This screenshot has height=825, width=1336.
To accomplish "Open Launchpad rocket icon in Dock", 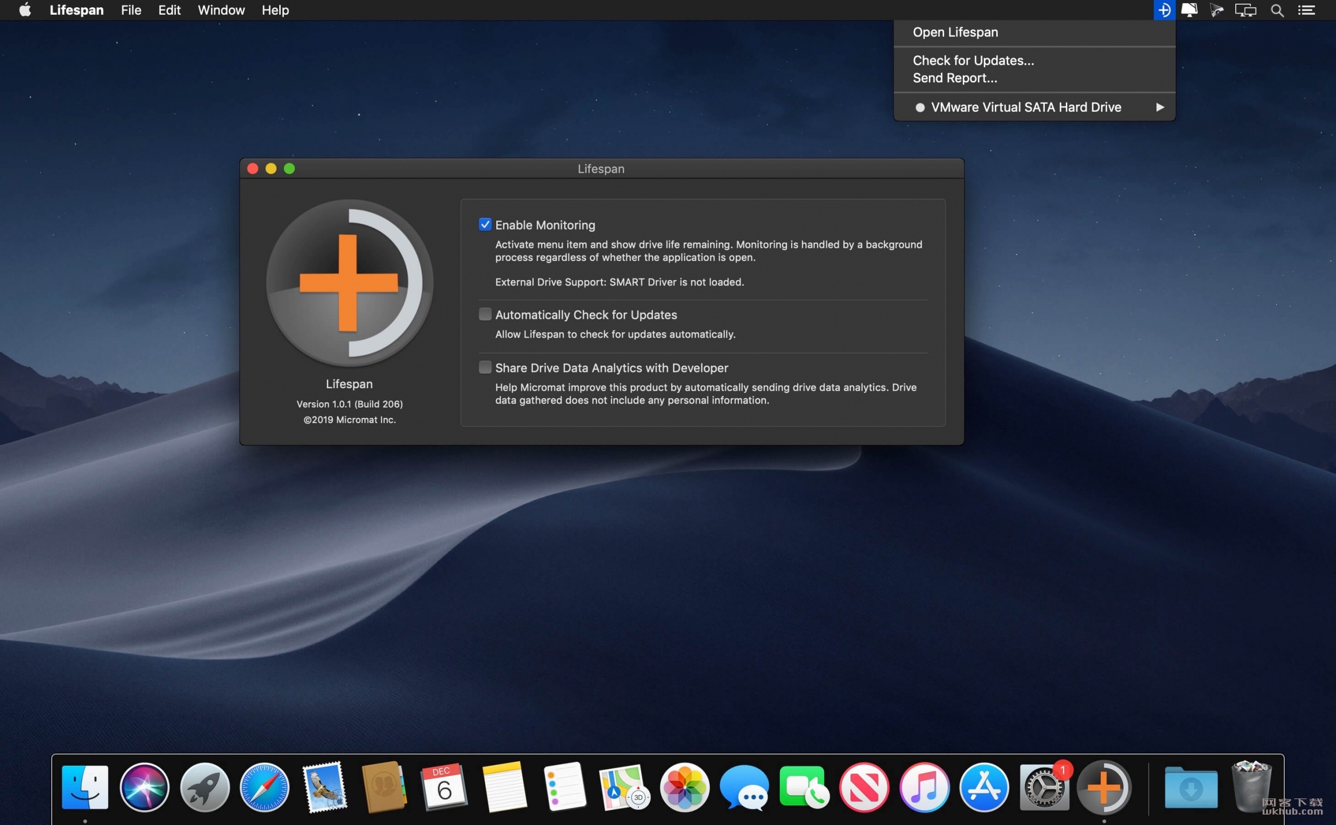I will (x=205, y=787).
